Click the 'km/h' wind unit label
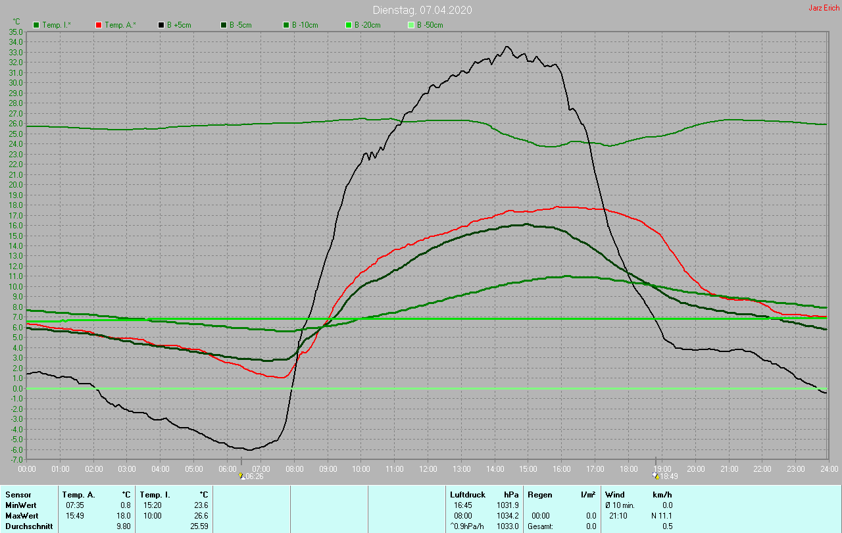 (x=662, y=494)
